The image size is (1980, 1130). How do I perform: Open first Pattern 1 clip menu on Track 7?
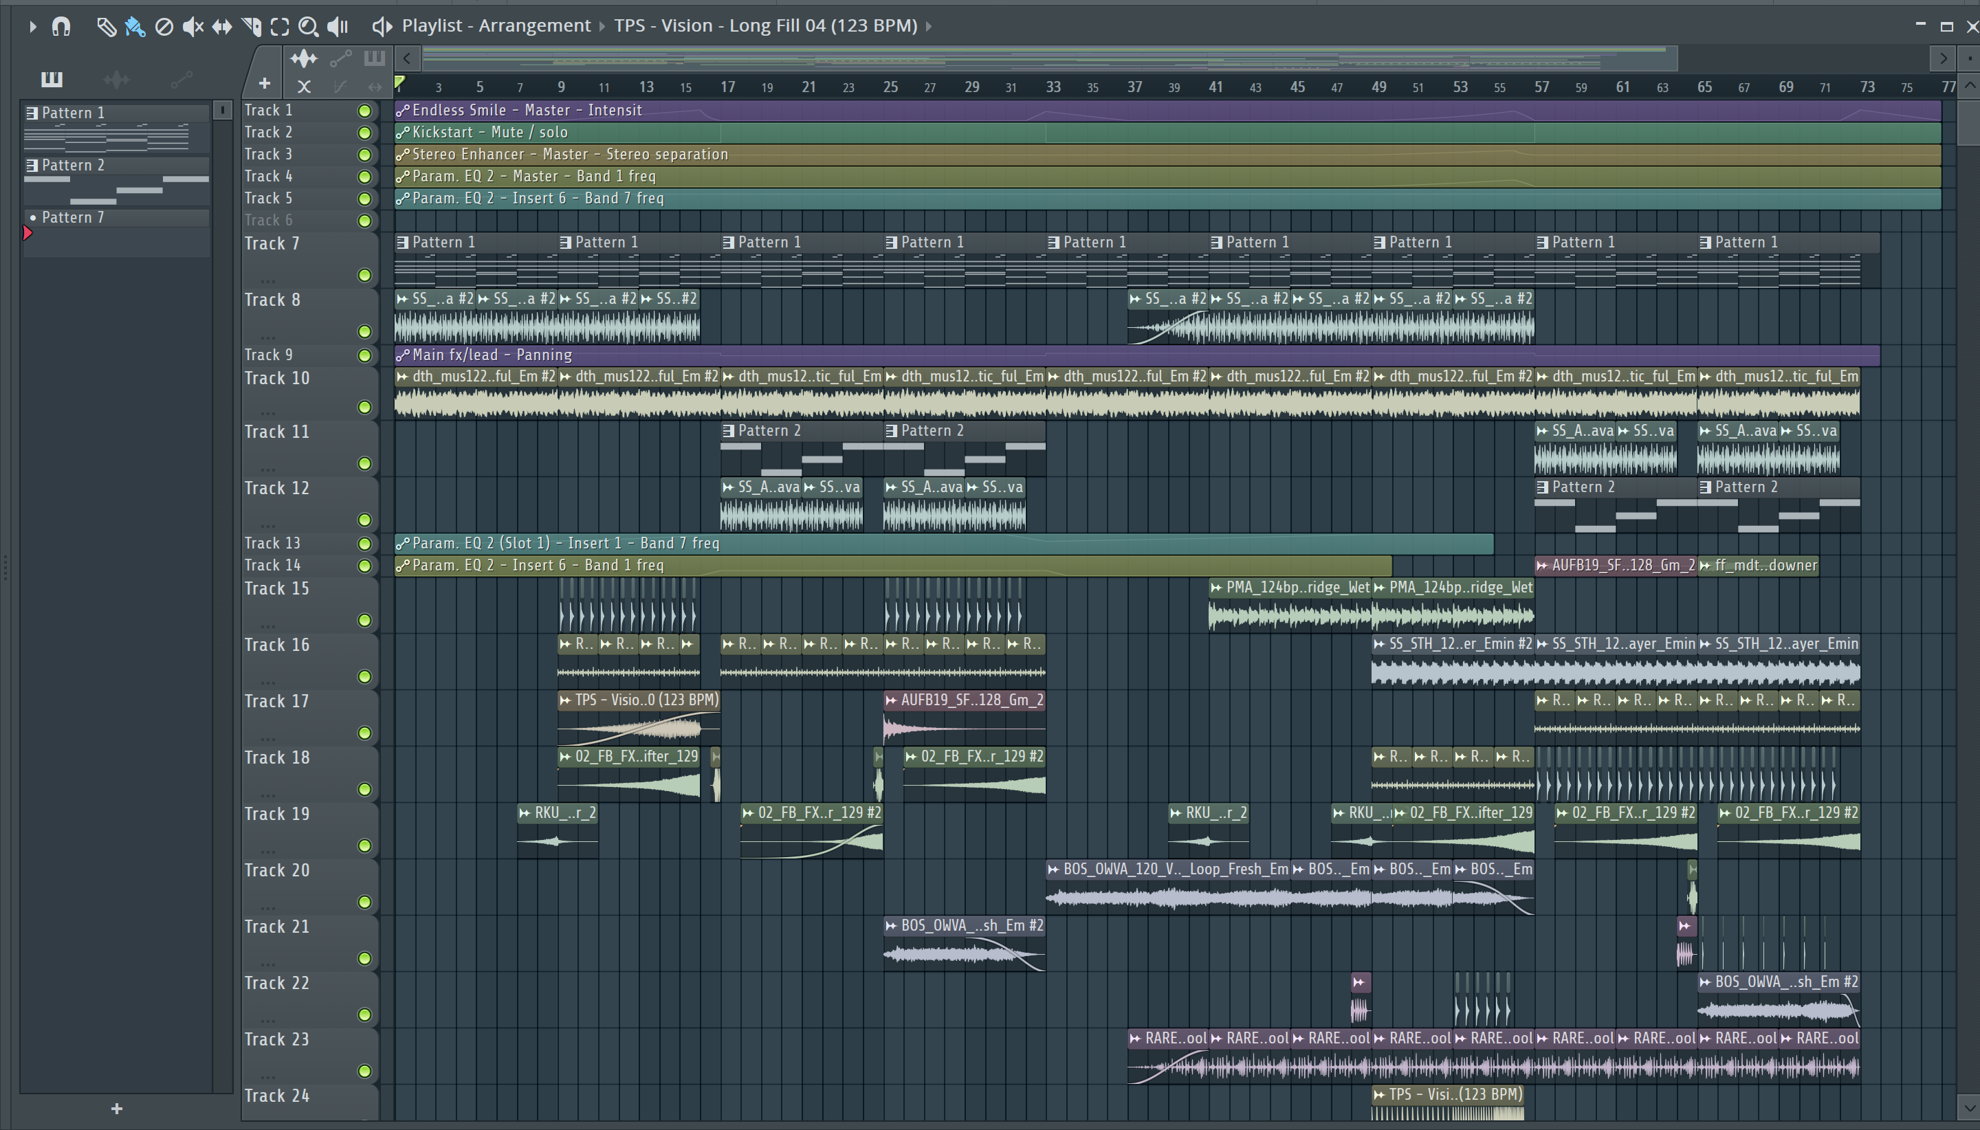click(x=402, y=243)
